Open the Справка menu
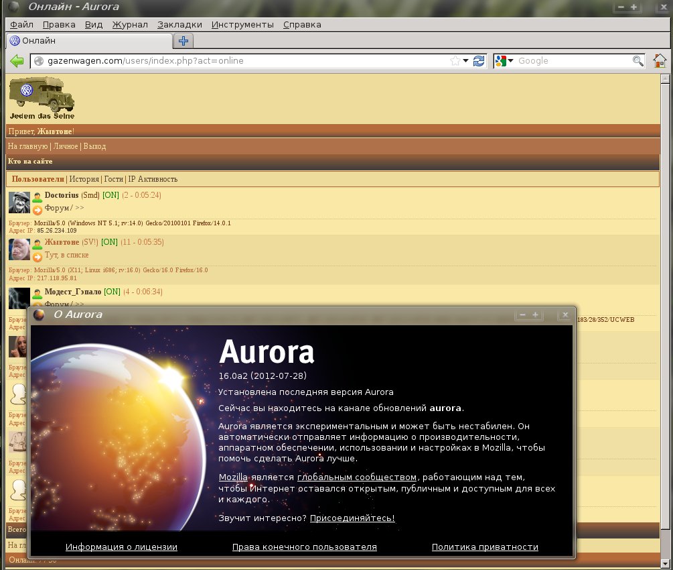This screenshot has height=570, width=673. pyautogui.click(x=302, y=25)
